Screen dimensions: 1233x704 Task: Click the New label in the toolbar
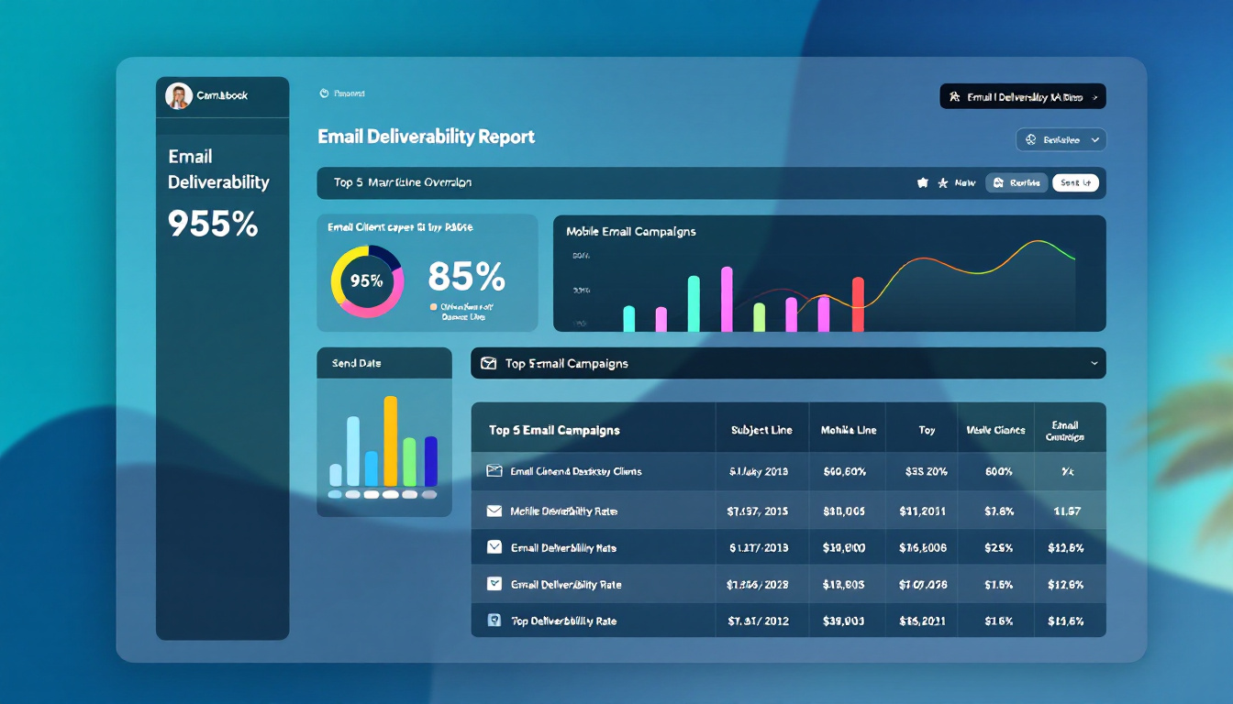click(965, 183)
